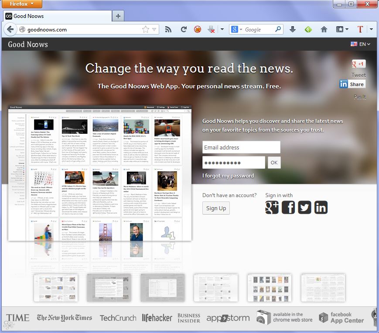Bookmark this page with the star icon
The width and height of the screenshot is (379, 333).
[146, 30]
